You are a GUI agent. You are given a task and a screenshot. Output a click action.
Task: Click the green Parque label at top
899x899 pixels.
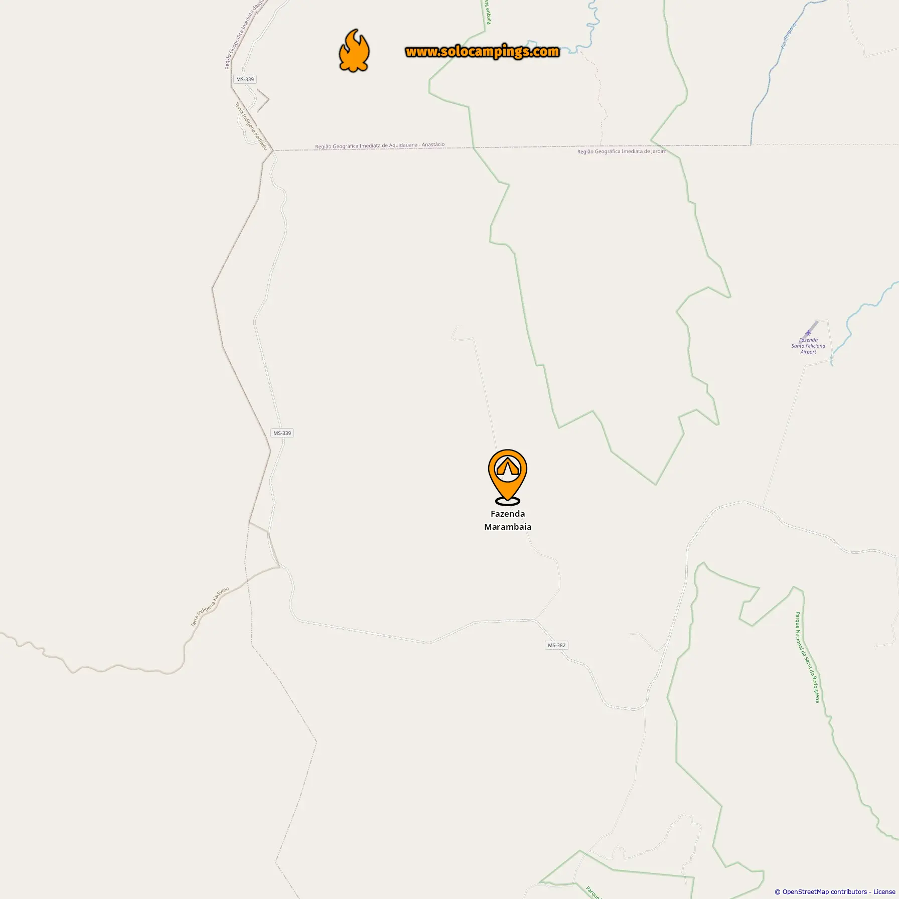(488, 12)
